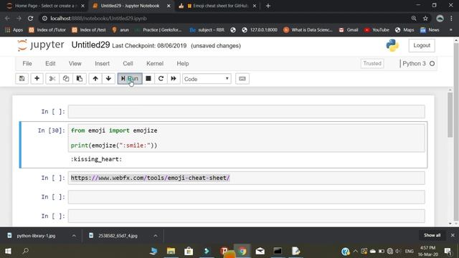The height and width of the screenshot is (258, 459).
Task: Click the Jupyter logo
Action: pyautogui.click(x=41, y=45)
